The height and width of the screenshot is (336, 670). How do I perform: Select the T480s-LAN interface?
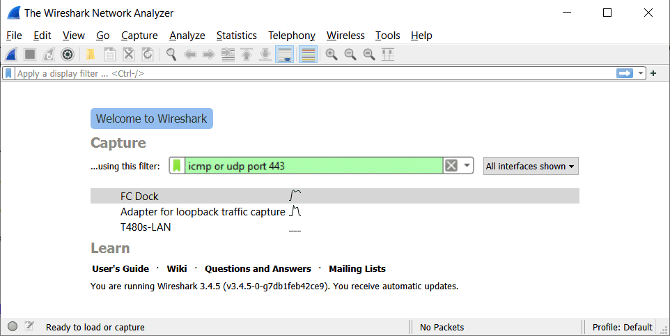click(335, 227)
